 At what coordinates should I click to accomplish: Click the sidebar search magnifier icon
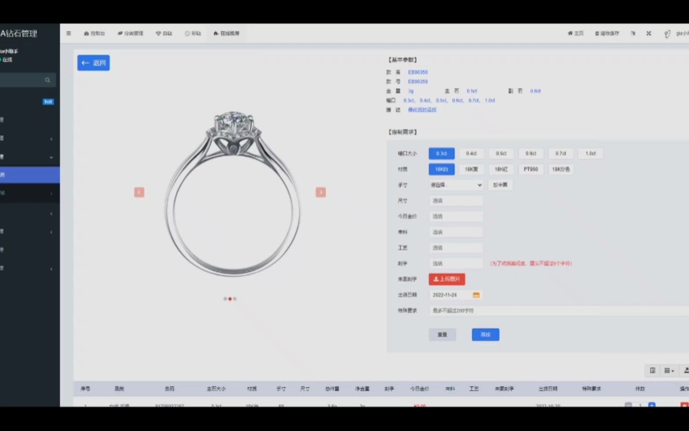(x=47, y=80)
